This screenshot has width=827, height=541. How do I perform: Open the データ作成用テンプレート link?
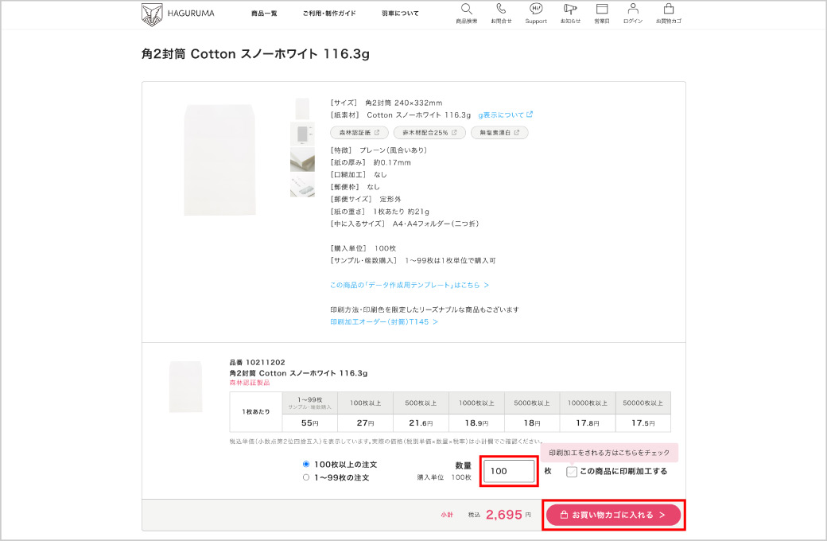pyautogui.click(x=409, y=285)
